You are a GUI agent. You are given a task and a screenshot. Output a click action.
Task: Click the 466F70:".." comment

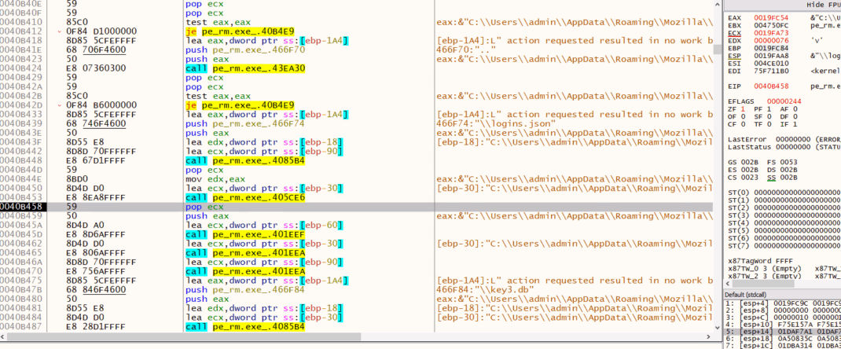tap(465, 50)
